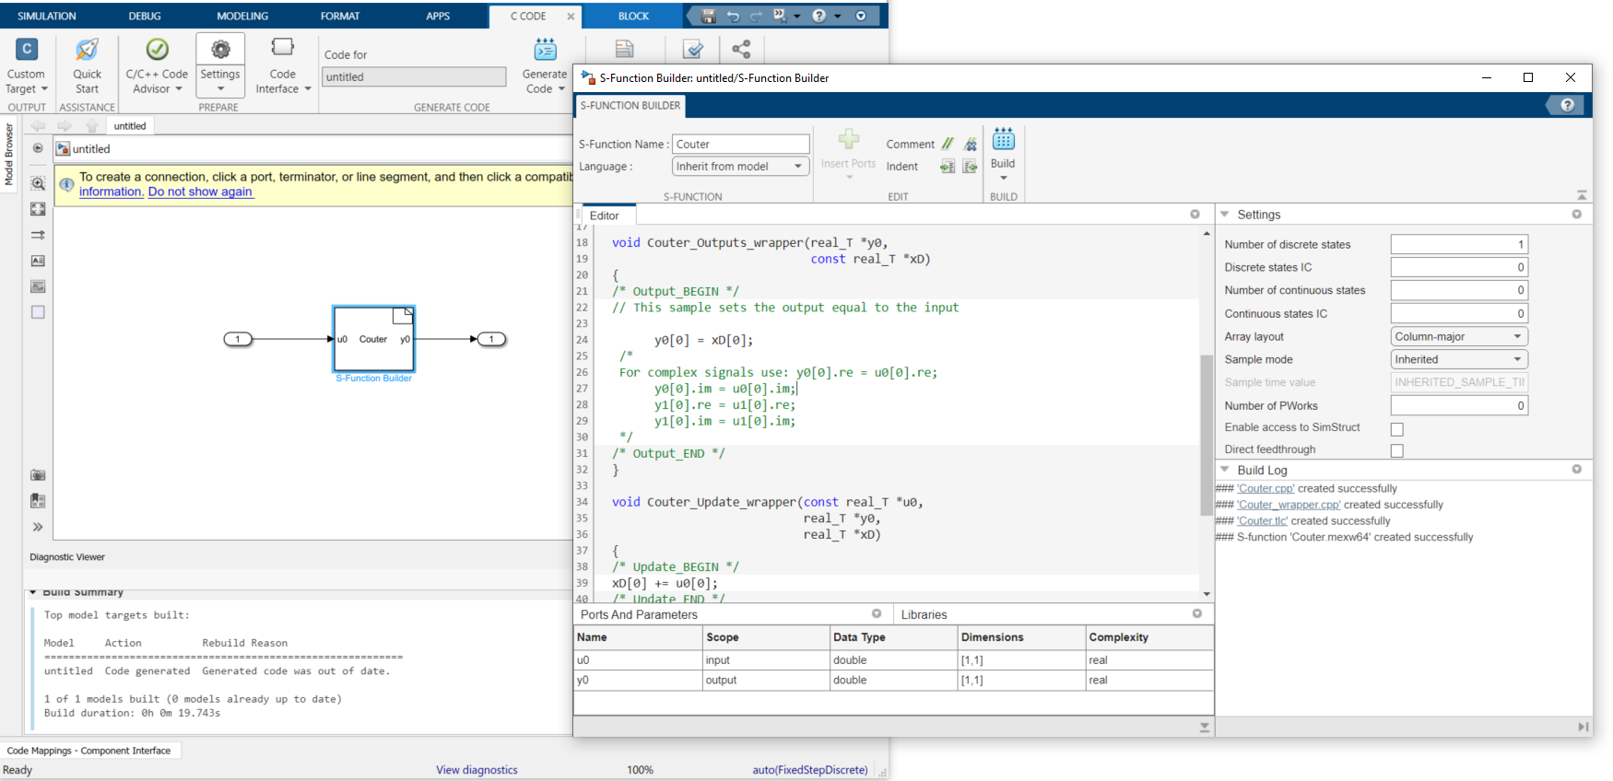The width and height of the screenshot is (1613, 781).
Task: Select the u0 input row in Ports And Parameters
Action: coord(892,660)
